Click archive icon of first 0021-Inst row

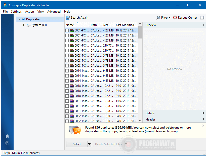pyautogui.click(x=72, y=101)
